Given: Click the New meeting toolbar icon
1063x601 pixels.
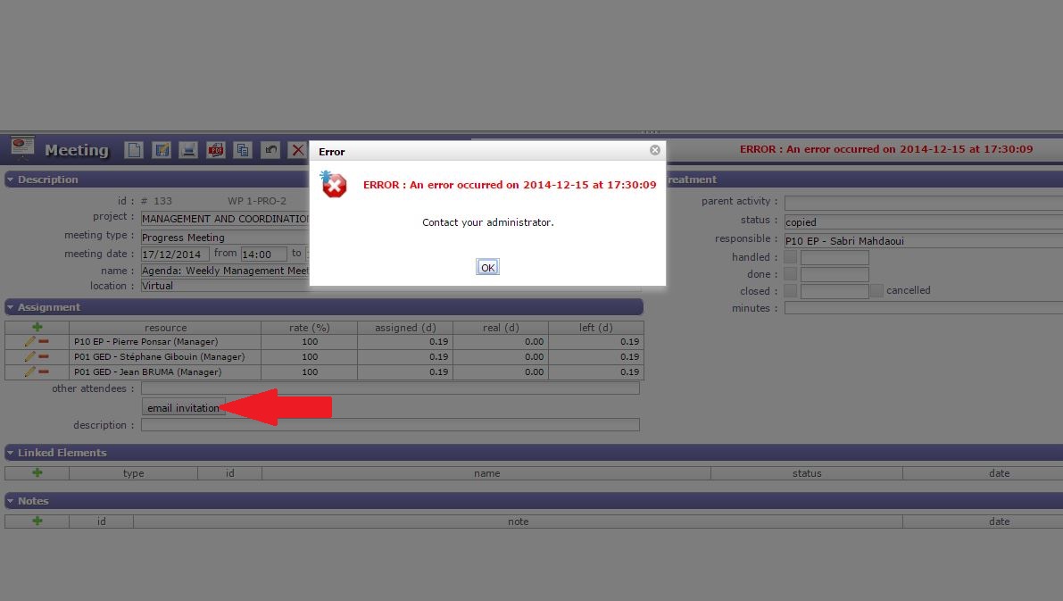Looking at the screenshot, I should tap(134, 150).
